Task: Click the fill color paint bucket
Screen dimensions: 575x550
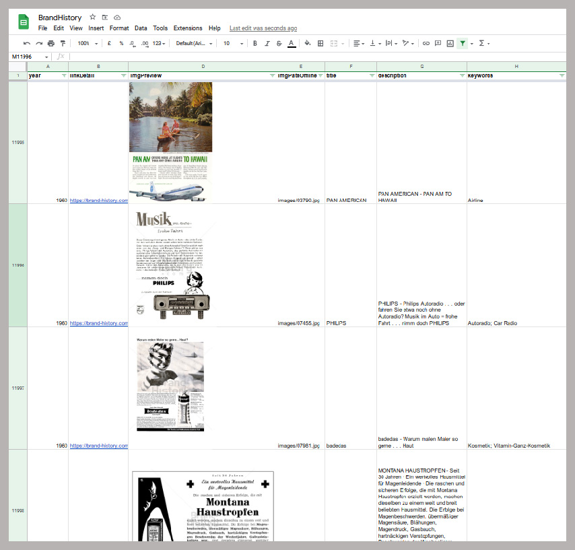Action: [308, 43]
